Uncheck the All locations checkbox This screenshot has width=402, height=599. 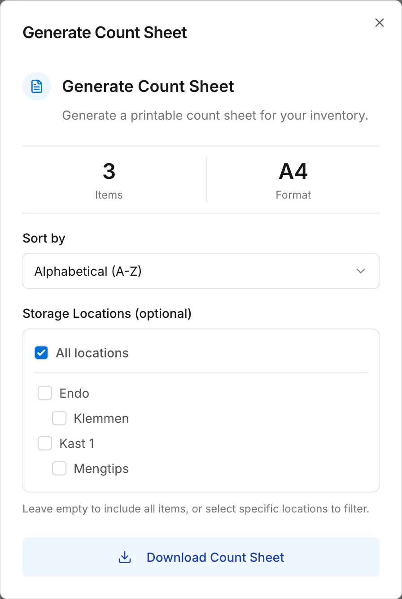(x=41, y=353)
